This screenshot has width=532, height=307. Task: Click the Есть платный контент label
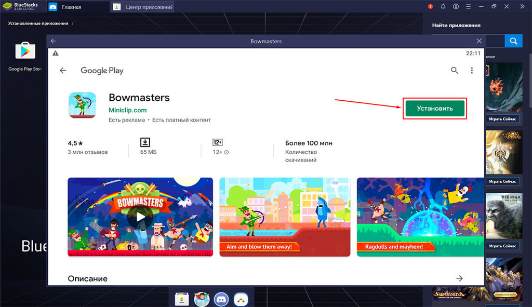(x=181, y=120)
